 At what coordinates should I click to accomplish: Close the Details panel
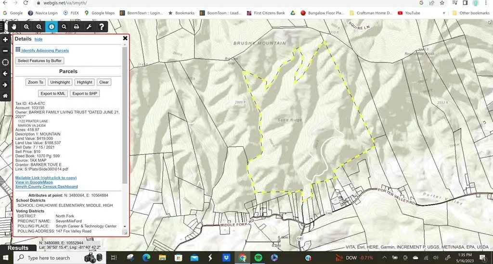[125, 38]
